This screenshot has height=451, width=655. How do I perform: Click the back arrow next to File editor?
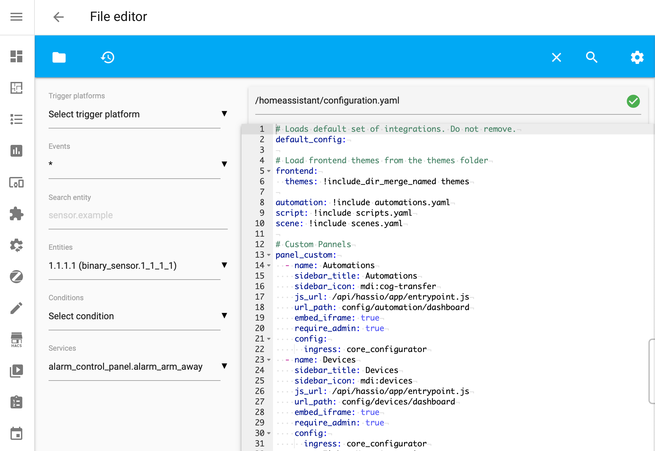pos(58,17)
